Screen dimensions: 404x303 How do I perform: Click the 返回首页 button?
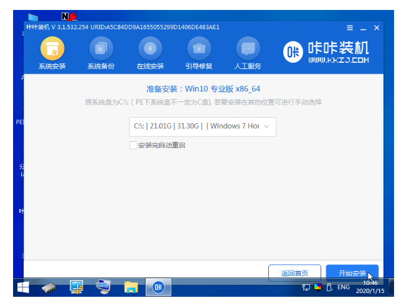294,273
